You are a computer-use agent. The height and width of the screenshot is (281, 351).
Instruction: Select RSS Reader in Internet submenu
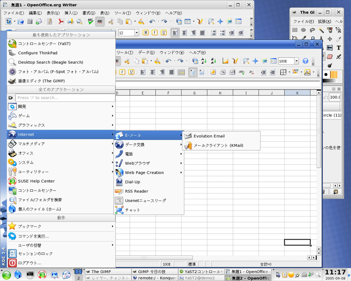click(149, 191)
